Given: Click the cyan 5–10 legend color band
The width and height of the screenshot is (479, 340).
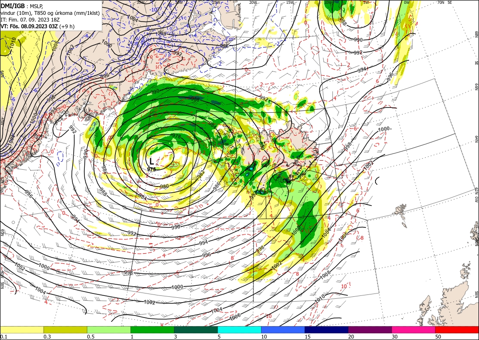Looking at the screenshot, I should tap(239, 329).
